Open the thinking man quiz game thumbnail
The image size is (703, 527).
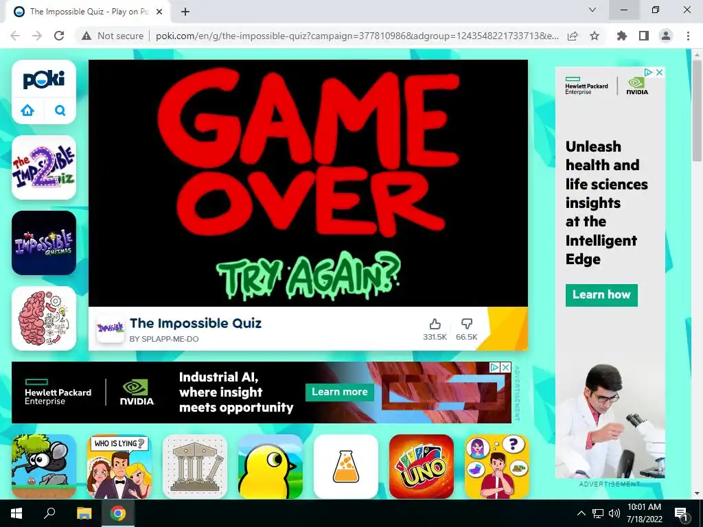[497, 467]
